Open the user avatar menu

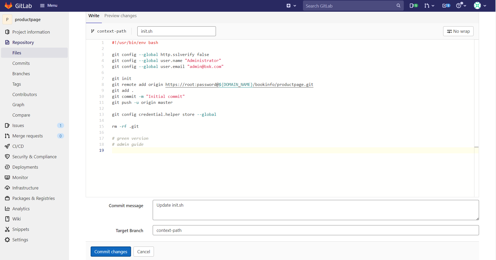click(477, 5)
